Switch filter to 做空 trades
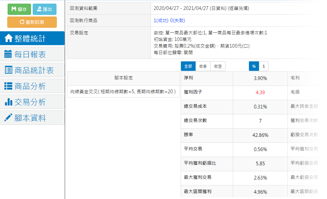Screen dimensions: 327x199 pyautogui.click(x=218, y=66)
